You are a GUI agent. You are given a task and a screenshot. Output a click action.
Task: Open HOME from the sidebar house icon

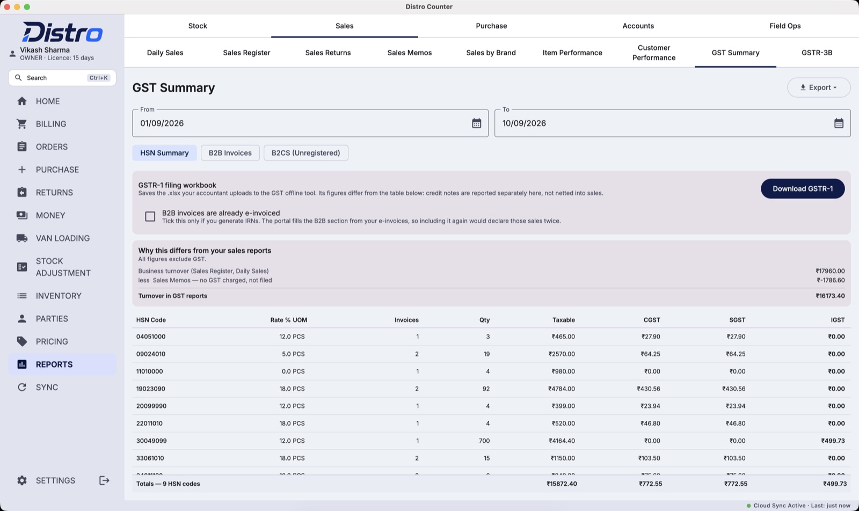point(22,101)
